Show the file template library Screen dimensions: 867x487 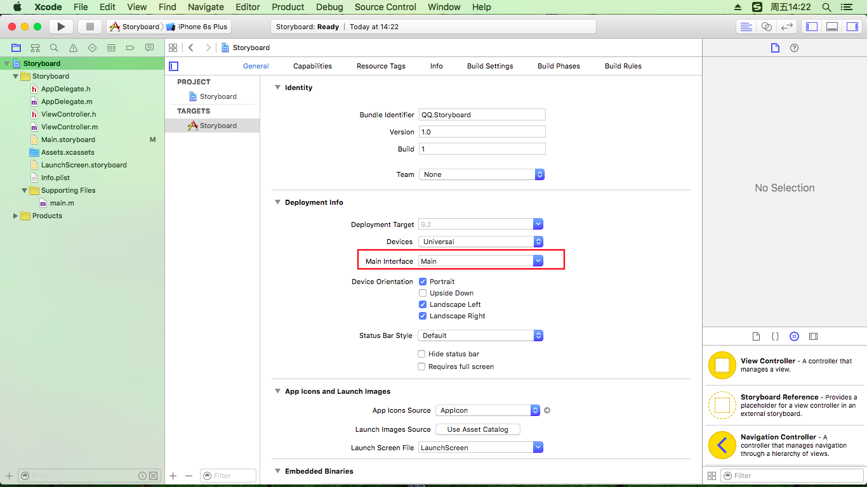point(756,336)
